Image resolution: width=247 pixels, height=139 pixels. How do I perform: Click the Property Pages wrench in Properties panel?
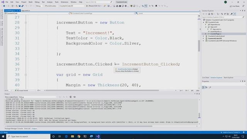pos(210,88)
